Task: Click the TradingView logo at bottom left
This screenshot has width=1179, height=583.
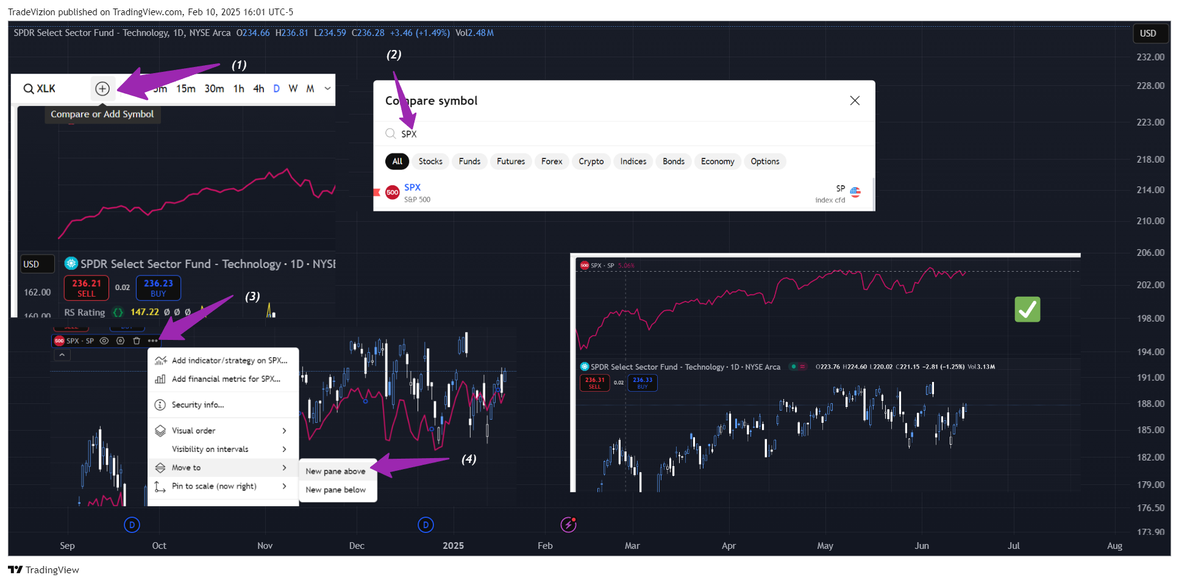Action: click(x=43, y=570)
